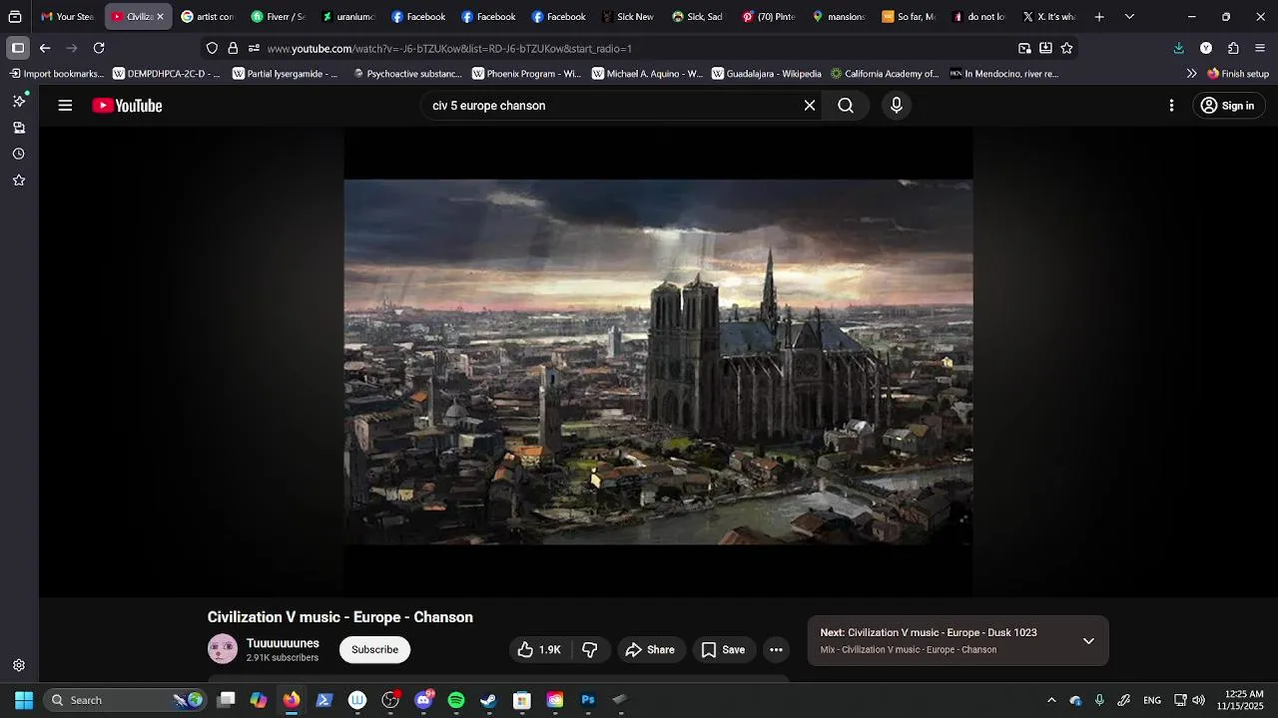Open Phoenix Program Wikipedia bookmark
Viewport: 1278px width, 718px height.
[526, 74]
